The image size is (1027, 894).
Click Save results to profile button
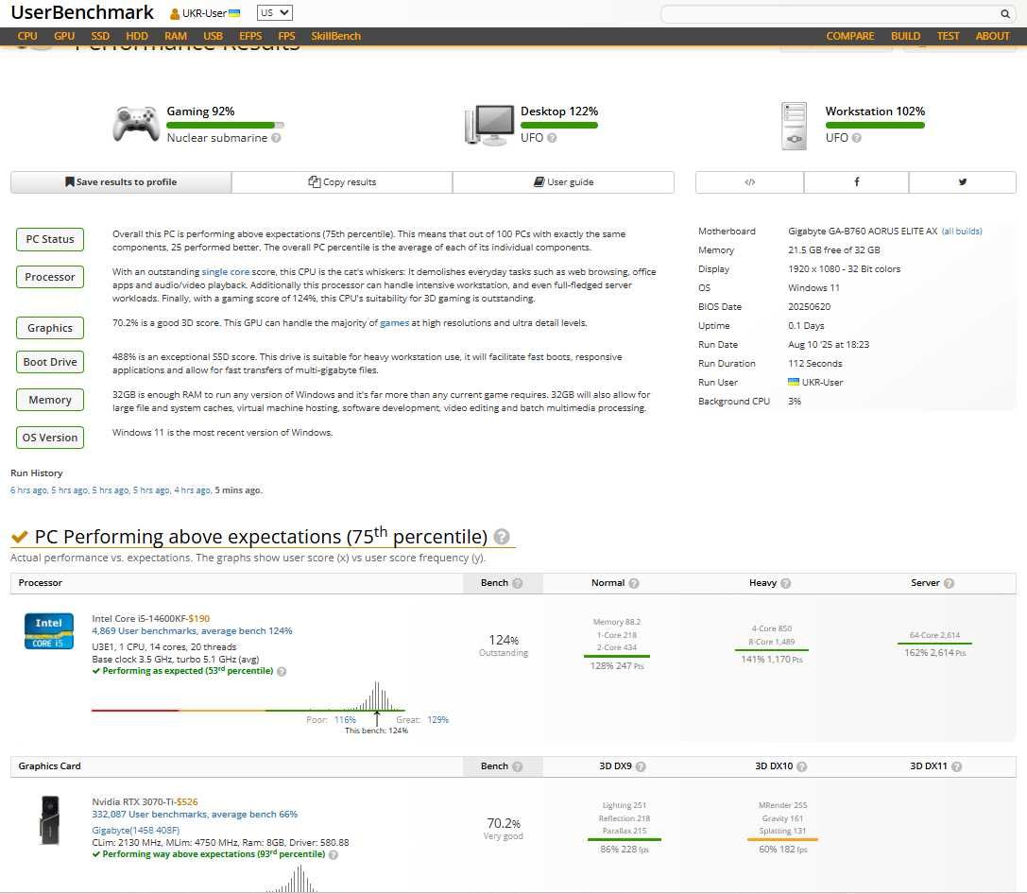(x=121, y=182)
